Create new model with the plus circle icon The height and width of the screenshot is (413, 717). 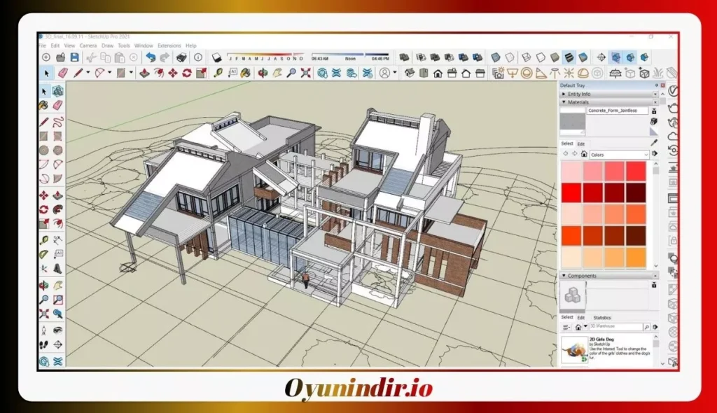[46, 57]
